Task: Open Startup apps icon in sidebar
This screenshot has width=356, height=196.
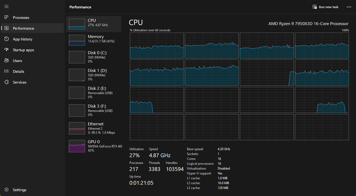Action: point(7,50)
